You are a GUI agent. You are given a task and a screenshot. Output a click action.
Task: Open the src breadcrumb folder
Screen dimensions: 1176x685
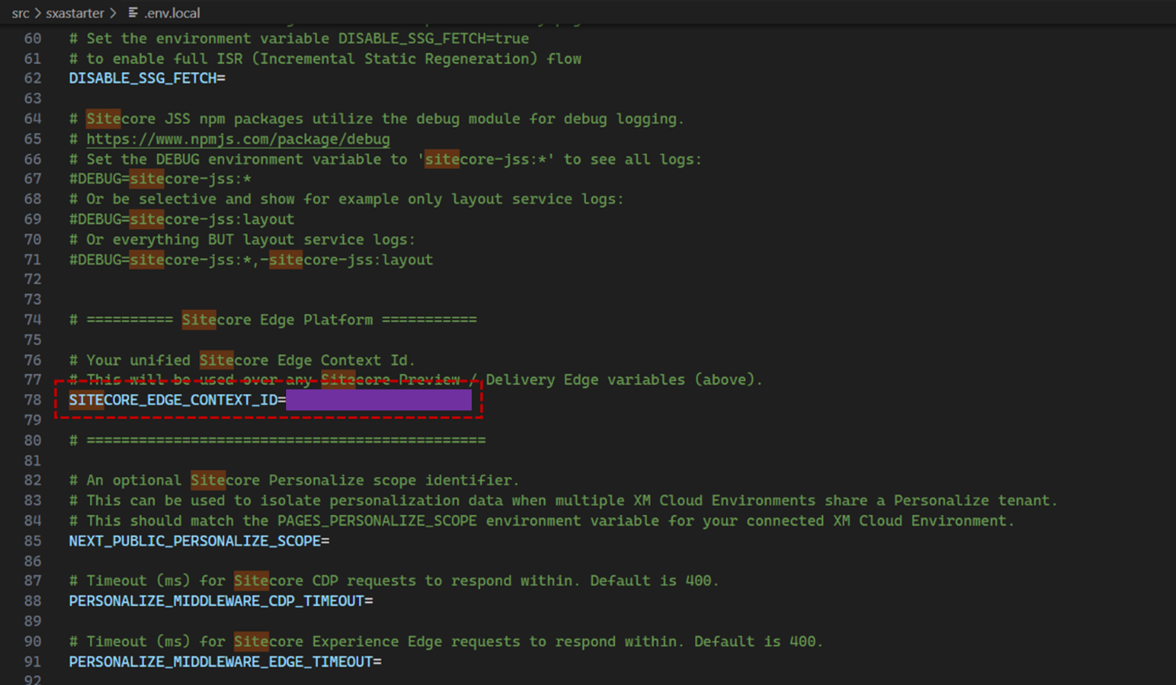click(x=20, y=13)
